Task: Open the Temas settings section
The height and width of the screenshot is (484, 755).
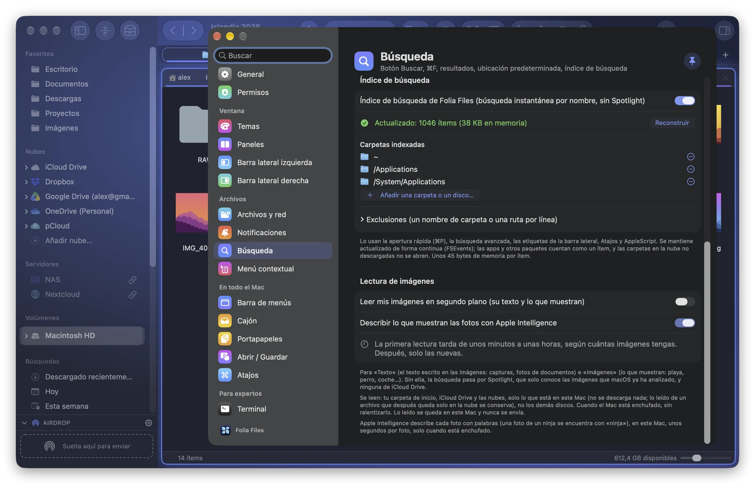Action: point(273,126)
